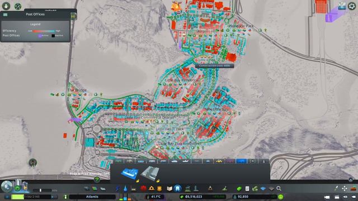Image resolution: width=358 pixels, height=201 pixels.
Task: Click the globe areas view button
Action: pyautogui.click(x=7, y=186)
